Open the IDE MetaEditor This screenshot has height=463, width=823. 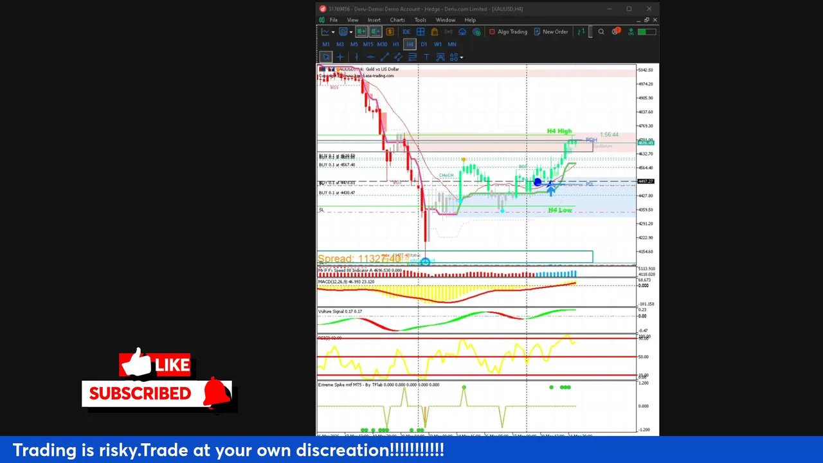(x=406, y=32)
